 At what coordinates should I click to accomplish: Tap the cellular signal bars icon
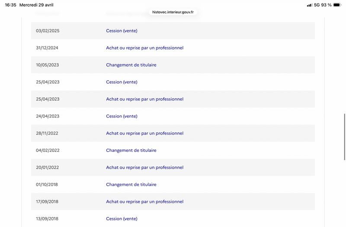tap(309, 5)
